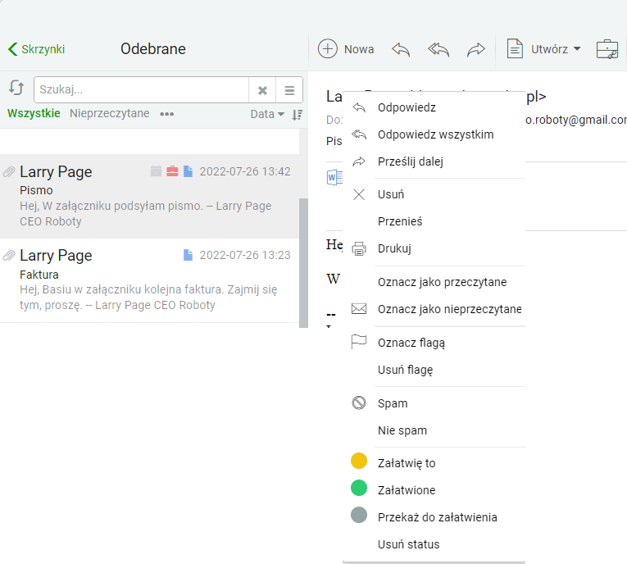The image size is (627, 564).
Task: Select Usuń status menu item
Action: click(x=434, y=544)
